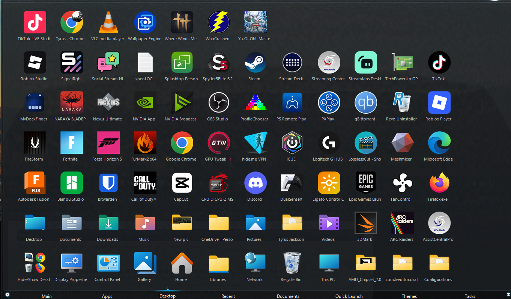Launch qBittorrent icon
Screen dimensions: 511x299
[365, 103]
